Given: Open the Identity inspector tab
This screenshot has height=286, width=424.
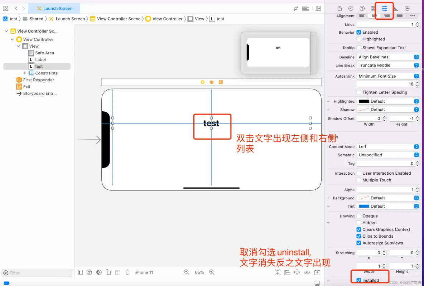Looking at the screenshot, I should (373, 8).
